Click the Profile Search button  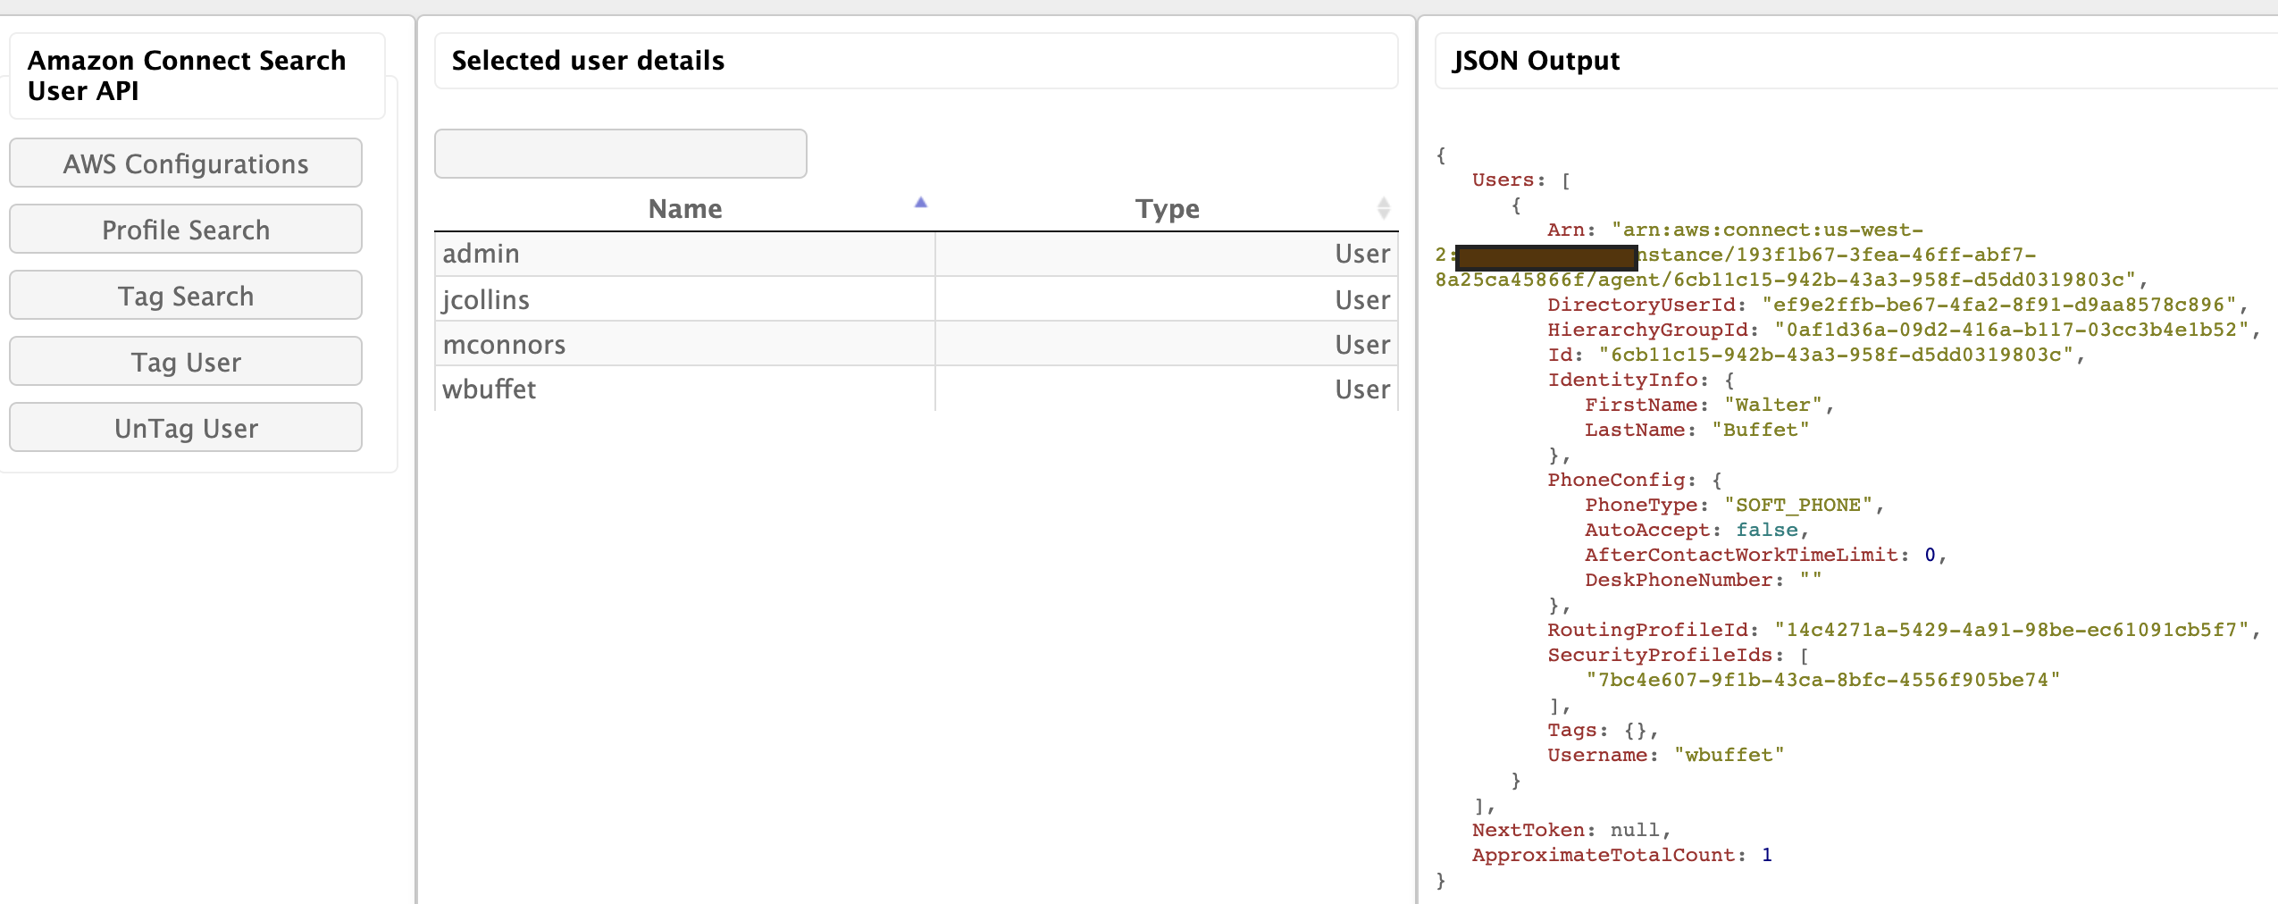pos(186,229)
